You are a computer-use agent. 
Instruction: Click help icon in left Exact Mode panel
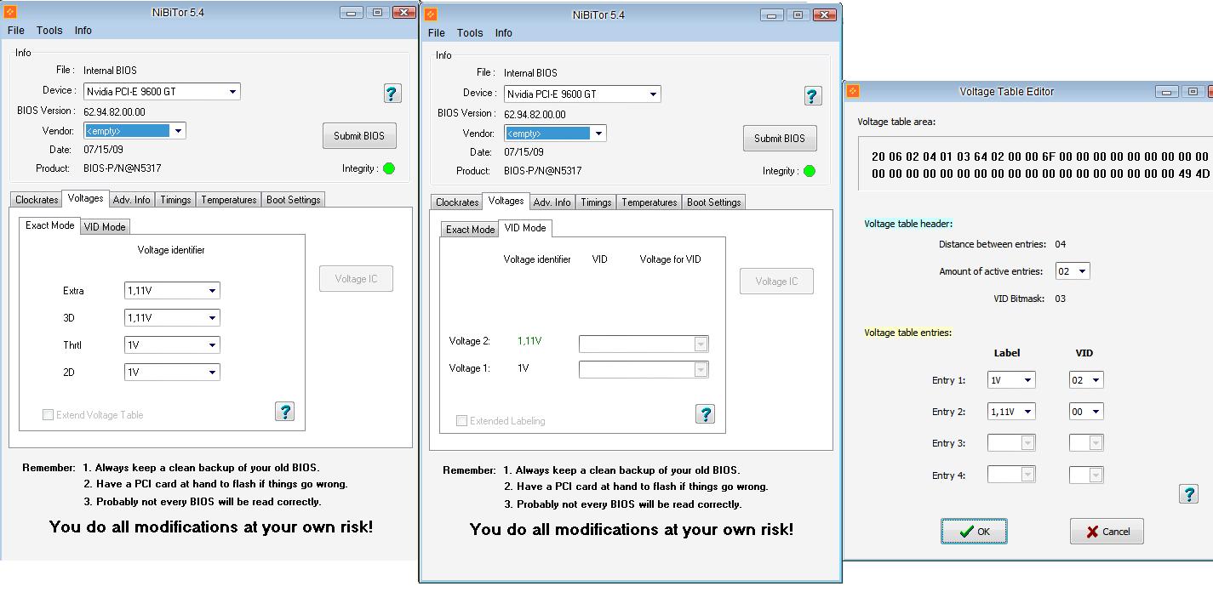pos(285,412)
